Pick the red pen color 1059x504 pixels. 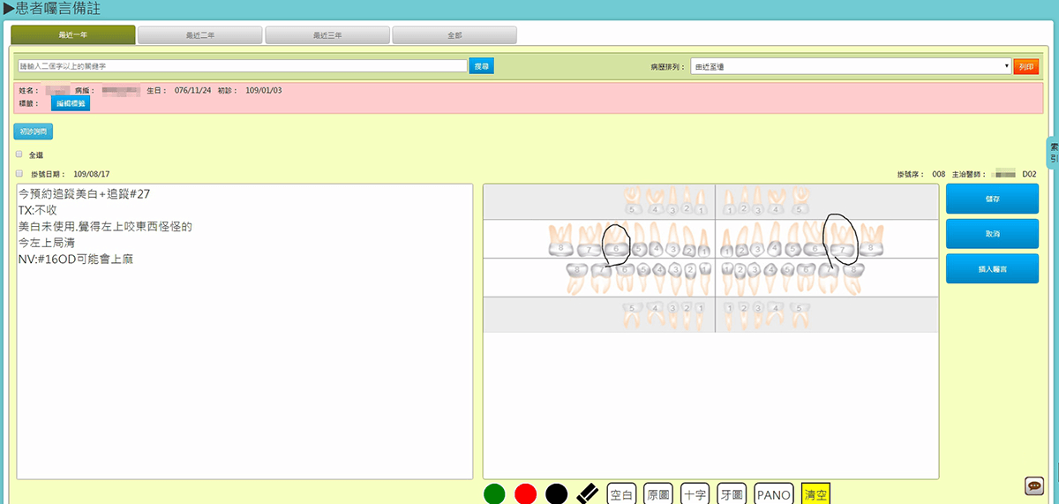[x=526, y=494]
